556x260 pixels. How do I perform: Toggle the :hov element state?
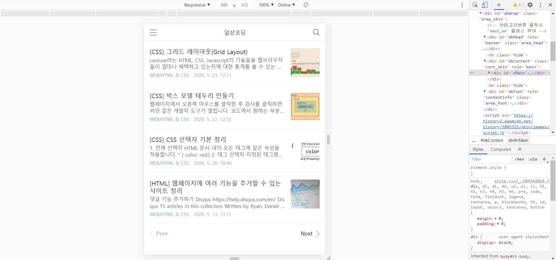point(520,159)
